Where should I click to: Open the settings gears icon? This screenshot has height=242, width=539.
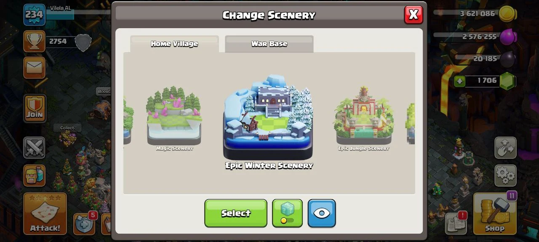pyautogui.click(x=505, y=175)
